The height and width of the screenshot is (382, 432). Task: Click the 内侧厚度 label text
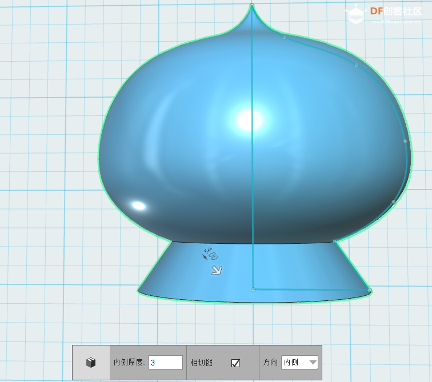(x=128, y=363)
